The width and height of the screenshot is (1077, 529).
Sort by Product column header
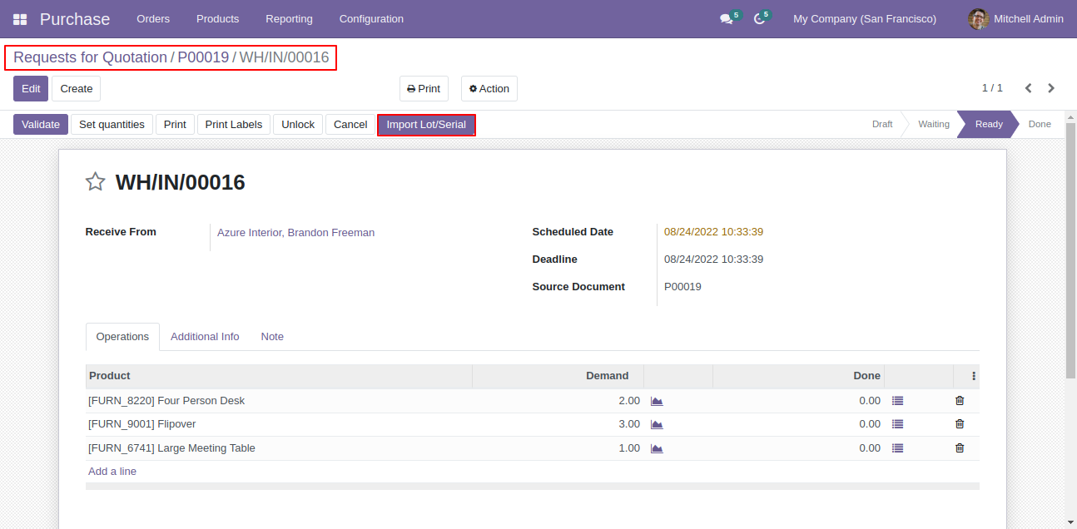click(x=279, y=376)
